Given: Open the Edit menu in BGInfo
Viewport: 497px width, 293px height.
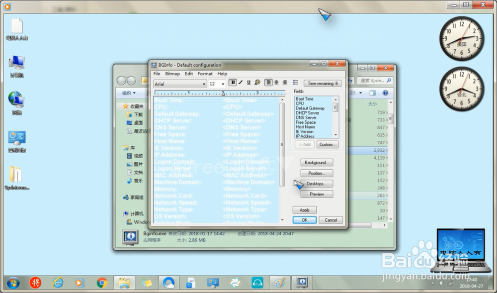Looking at the screenshot, I should pyautogui.click(x=189, y=74).
